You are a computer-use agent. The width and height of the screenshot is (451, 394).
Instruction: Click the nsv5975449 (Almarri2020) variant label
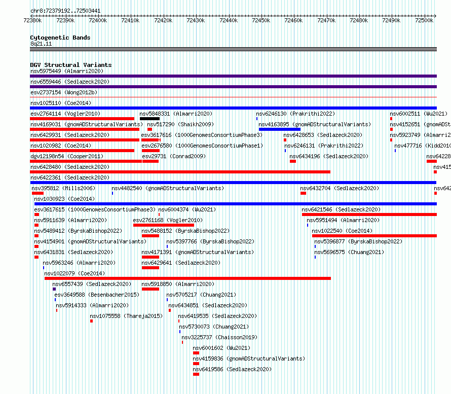click(67, 71)
